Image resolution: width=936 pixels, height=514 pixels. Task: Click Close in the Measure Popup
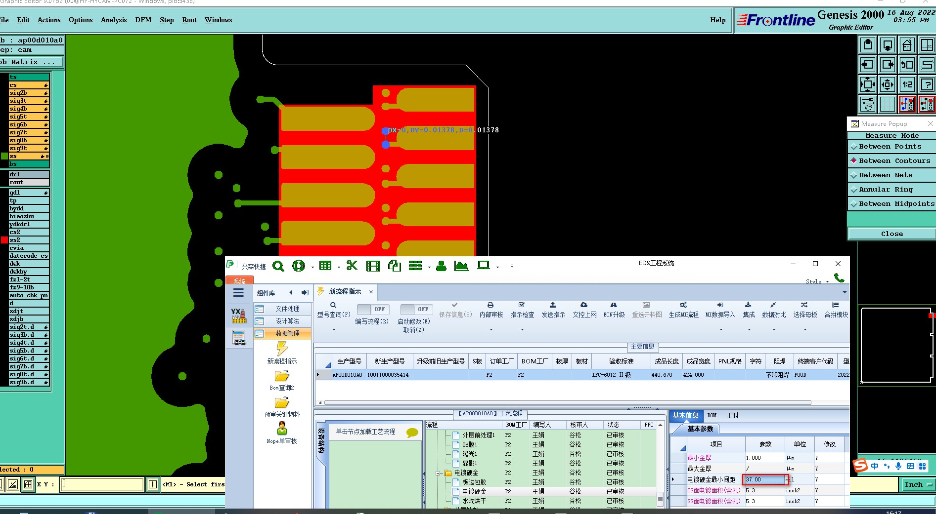[892, 234]
